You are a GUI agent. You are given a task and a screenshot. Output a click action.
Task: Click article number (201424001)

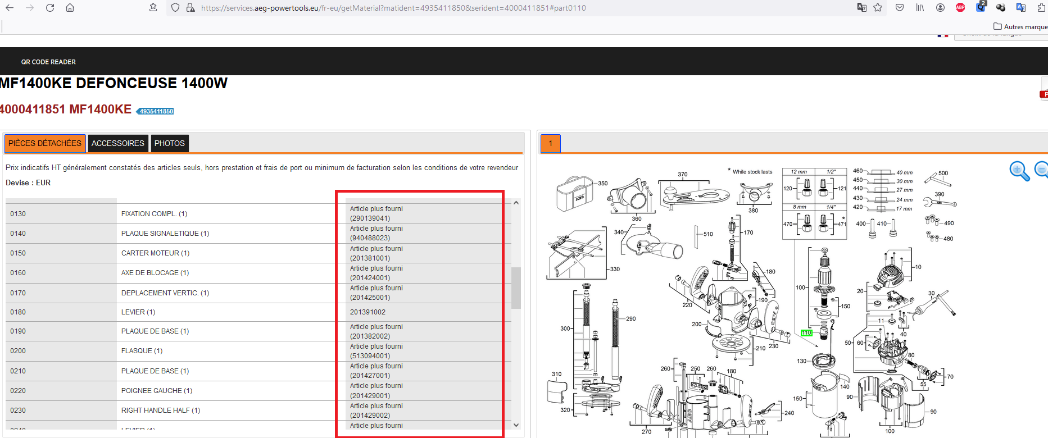[x=370, y=278]
